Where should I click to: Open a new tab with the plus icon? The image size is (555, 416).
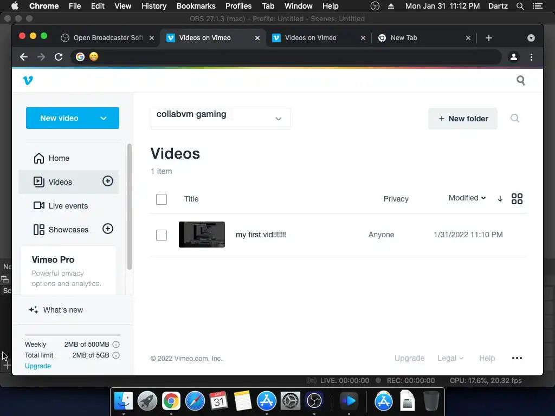489,38
